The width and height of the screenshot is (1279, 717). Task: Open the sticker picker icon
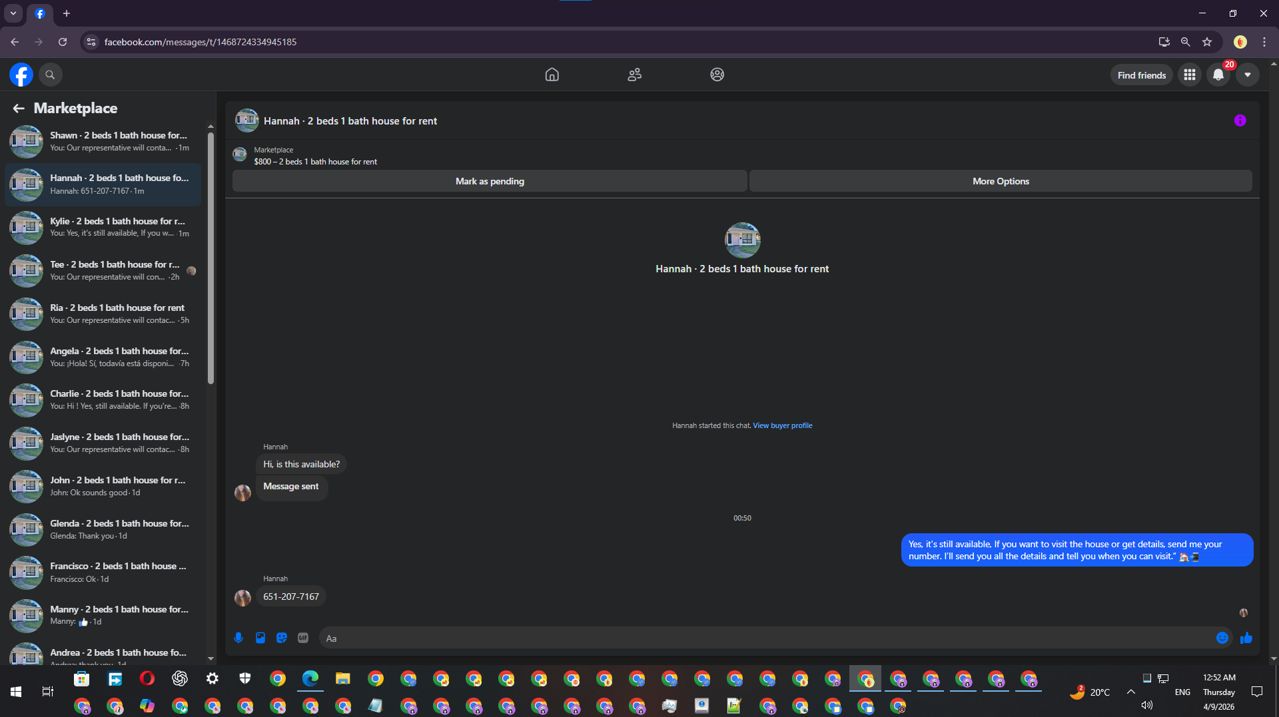pos(282,638)
